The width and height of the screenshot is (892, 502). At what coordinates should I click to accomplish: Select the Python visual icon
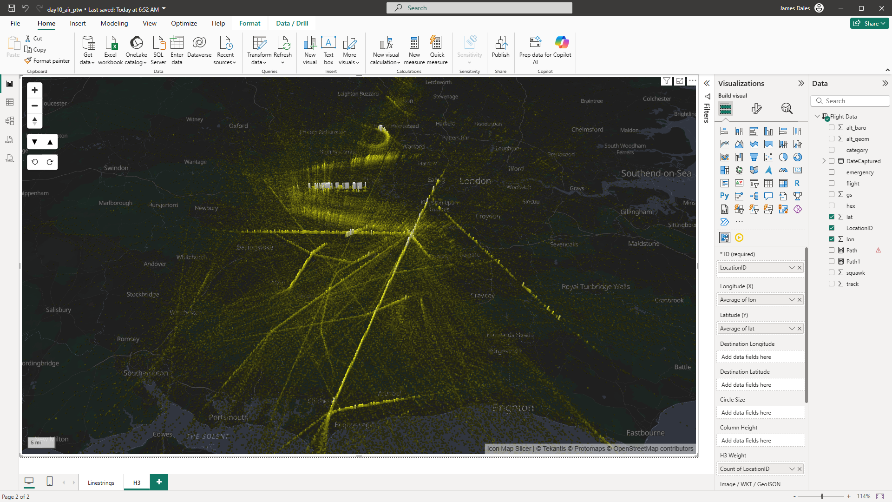pos(724,196)
